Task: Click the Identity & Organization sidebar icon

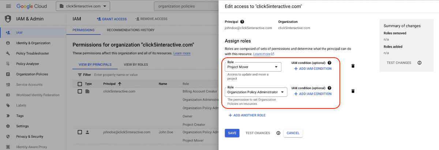Action: [8, 43]
